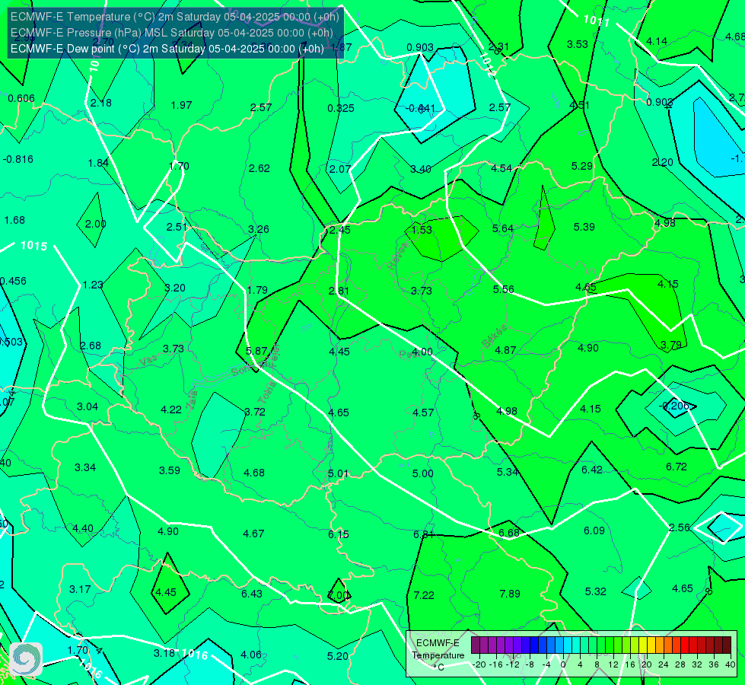Click the dew point value 5.00

(x=422, y=473)
